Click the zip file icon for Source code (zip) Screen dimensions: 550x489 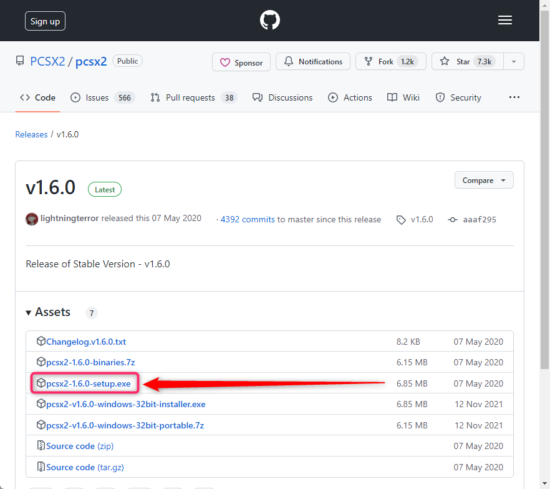[x=41, y=445]
